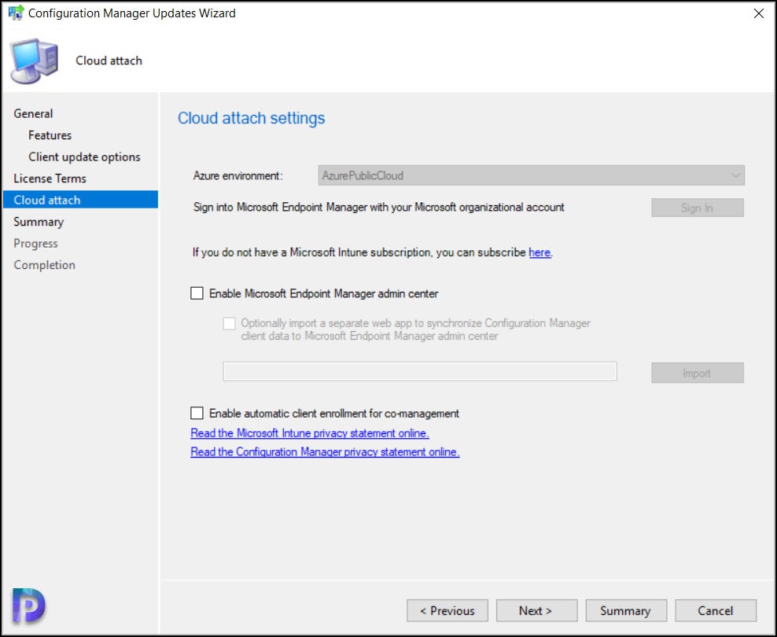Click the 'Sign into Microsoft Endpoint Manager' text
777x637 pixels.
(378, 207)
